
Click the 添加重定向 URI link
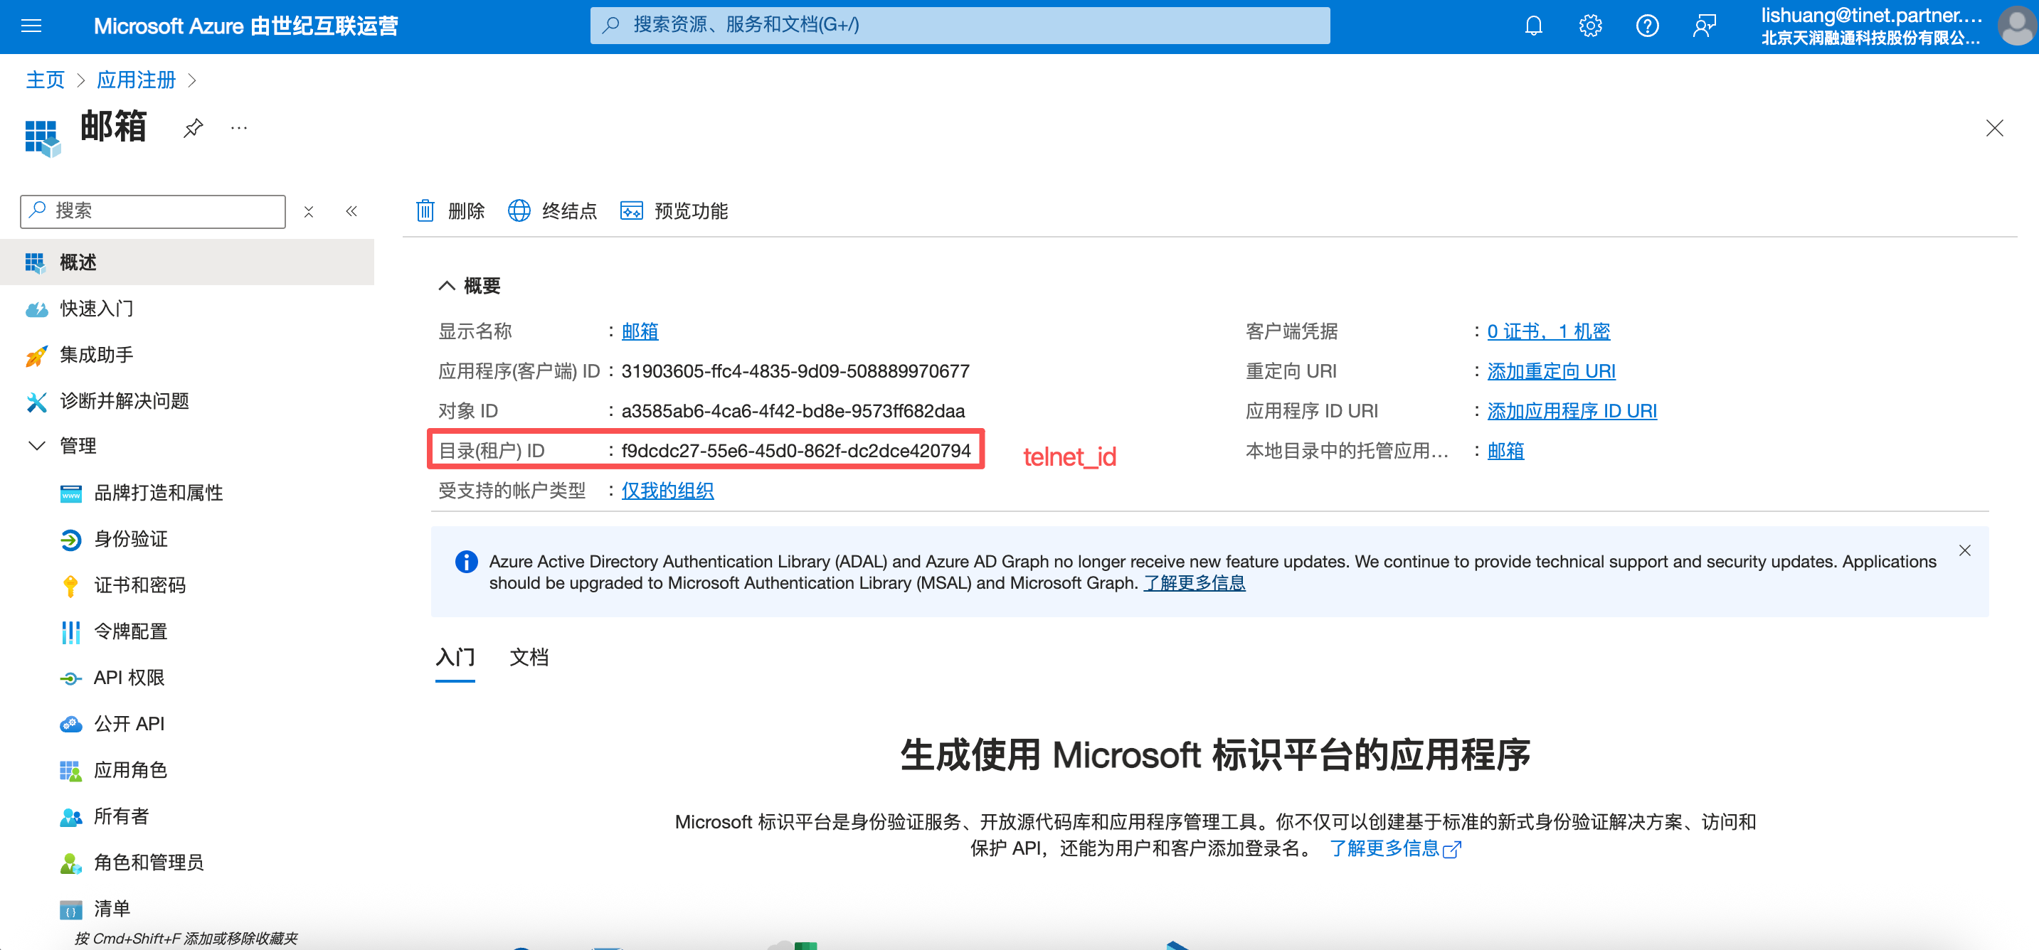[1551, 371]
